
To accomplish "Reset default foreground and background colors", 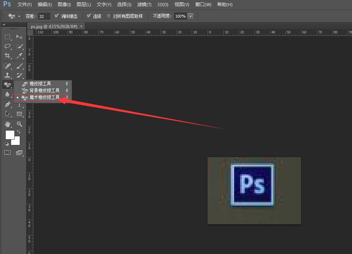I will [x=7, y=144].
